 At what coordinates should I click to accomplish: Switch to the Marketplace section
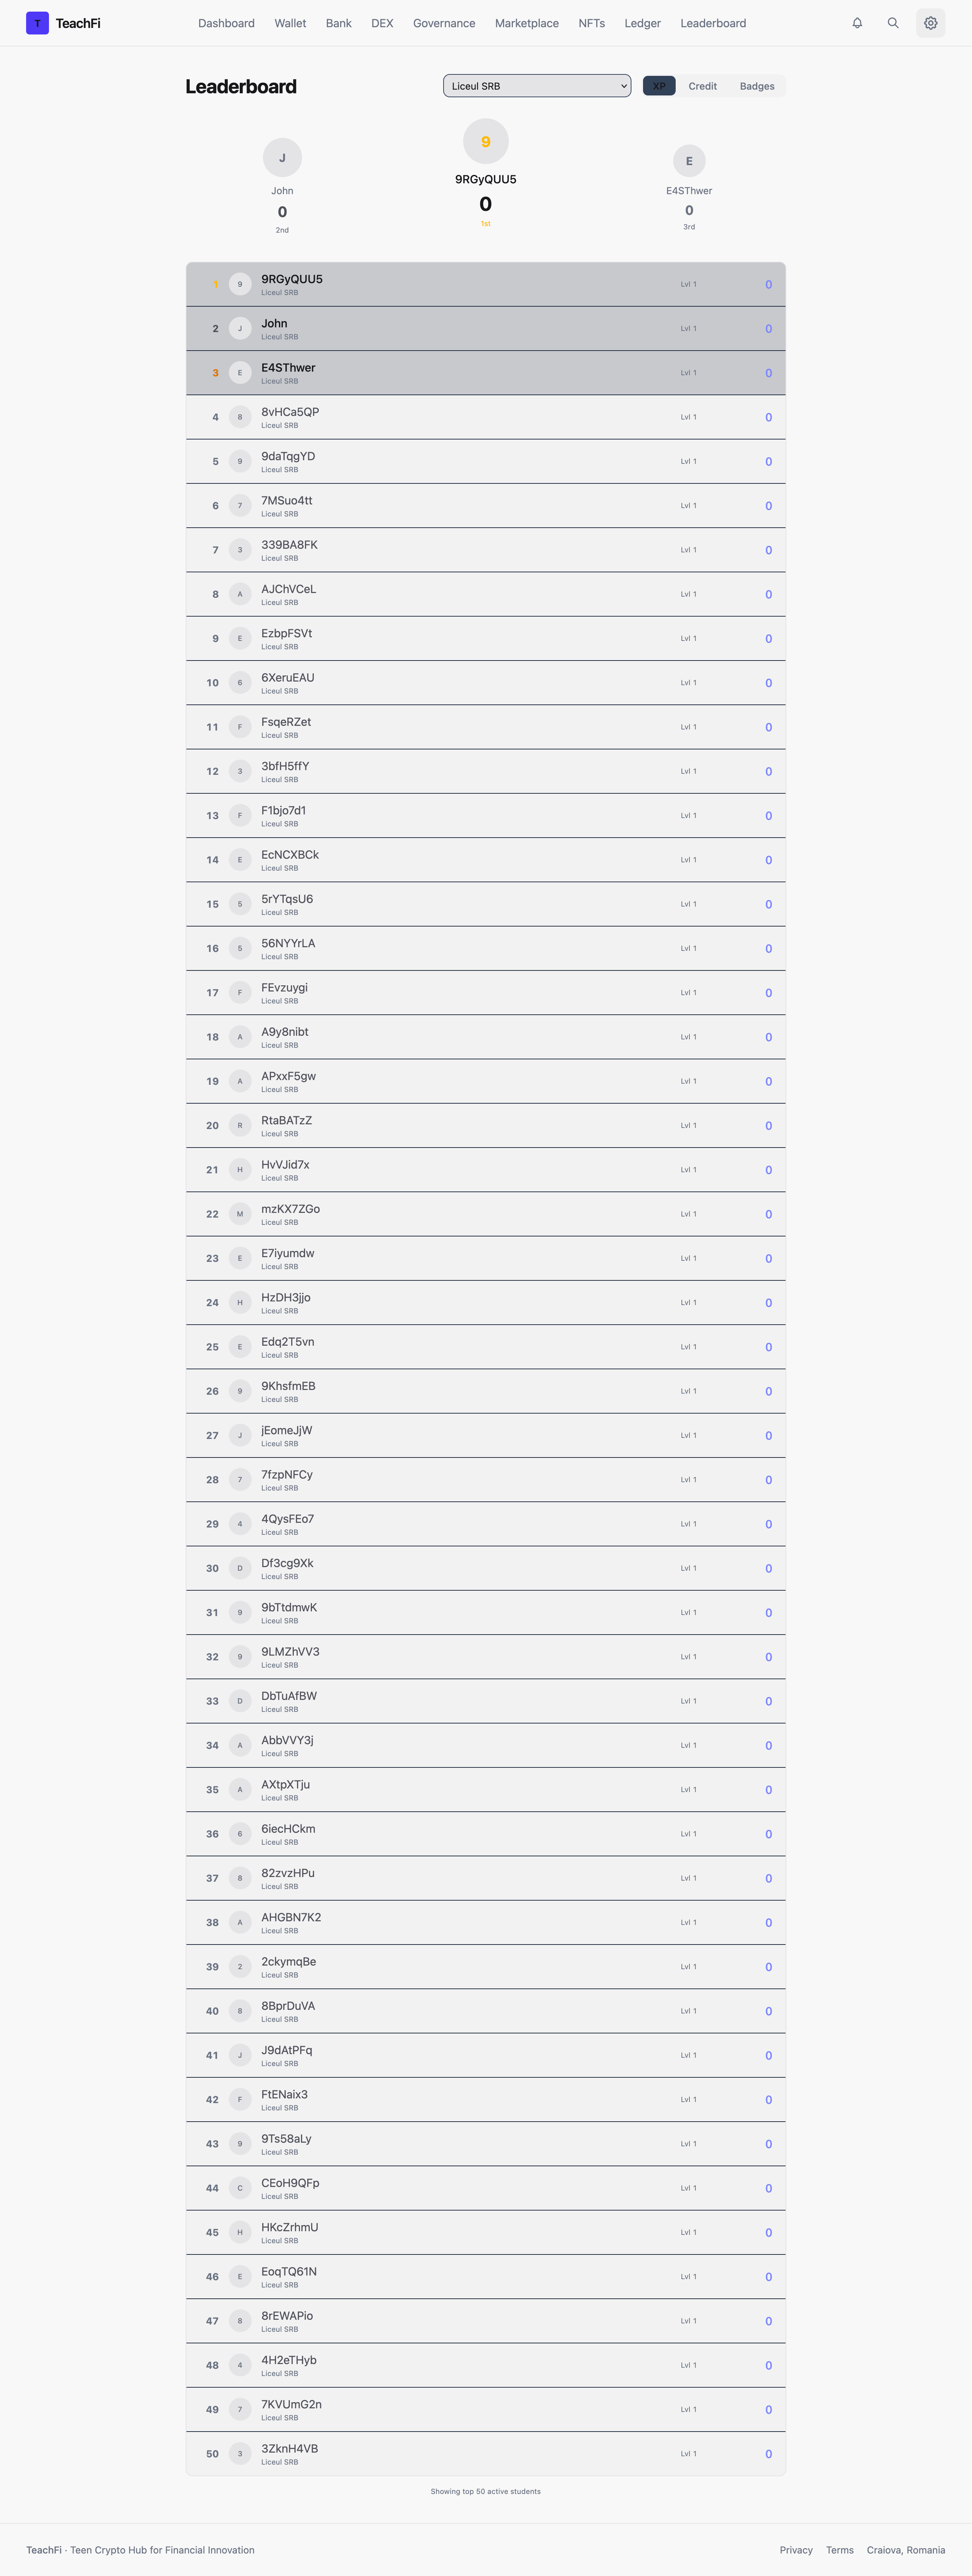[x=527, y=23]
